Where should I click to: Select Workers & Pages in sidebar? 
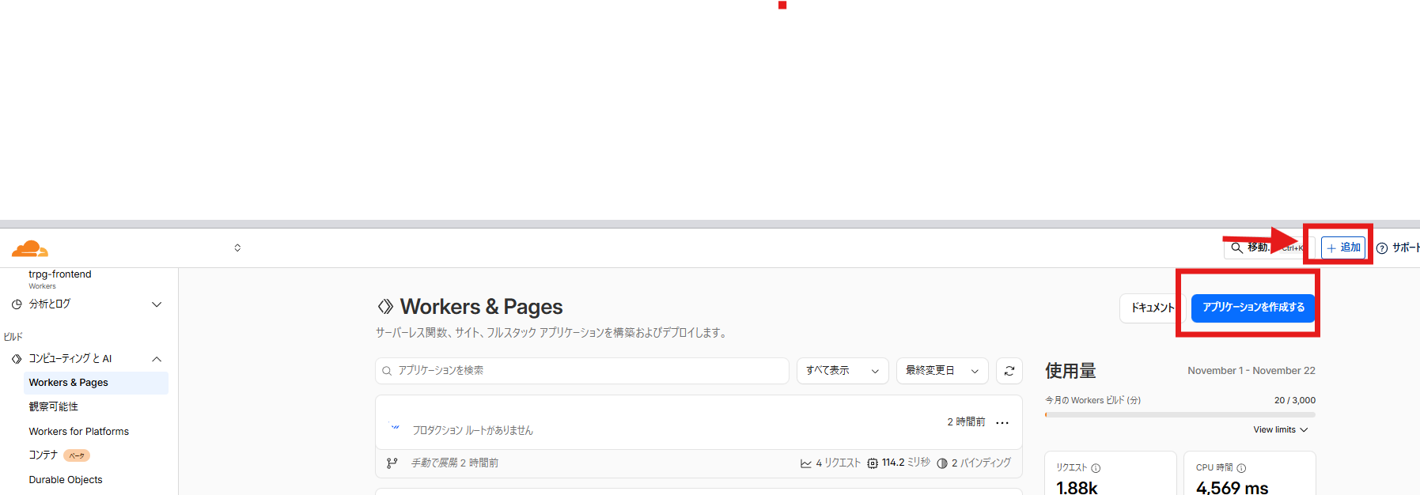click(96, 383)
